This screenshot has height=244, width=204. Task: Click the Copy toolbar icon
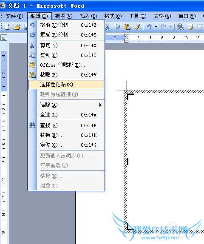[x=117, y=27]
